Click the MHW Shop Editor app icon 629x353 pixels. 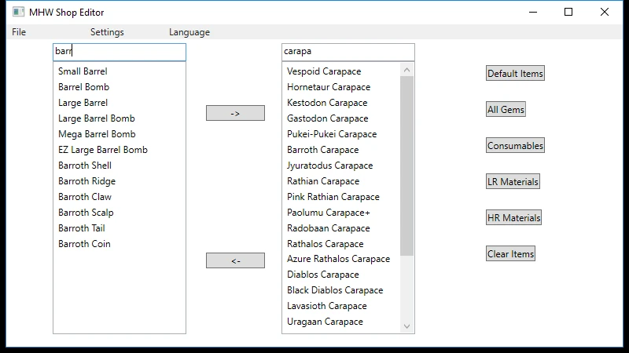(x=18, y=13)
